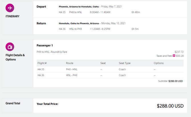Screen dimensions: 191x117
Task: Expand Taxes and Fees plus icon
Action: tap(174, 56)
